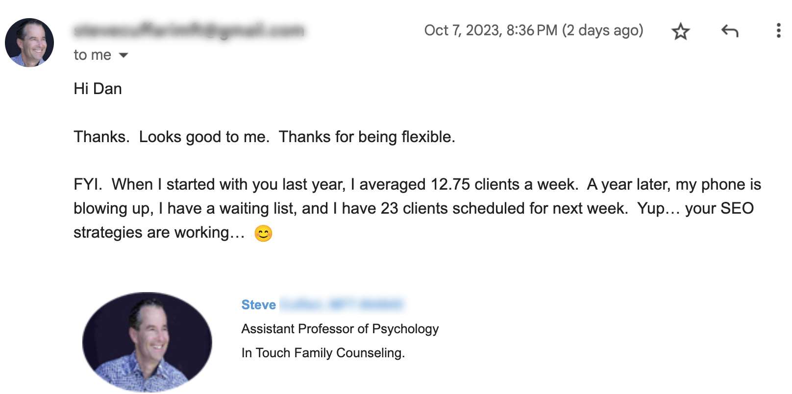The height and width of the screenshot is (394, 792).
Task: Click the Oct 7, 2023 timestamp
Action: tap(491, 30)
